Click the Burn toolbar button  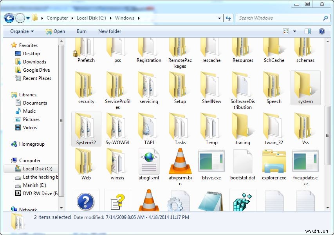[x=81, y=31]
